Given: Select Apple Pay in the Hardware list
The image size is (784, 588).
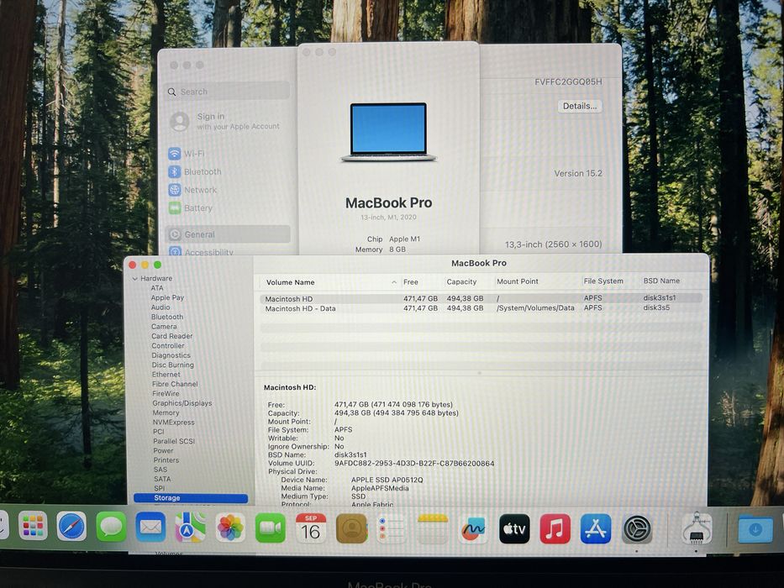Looking at the screenshot, I should point(167,297).
